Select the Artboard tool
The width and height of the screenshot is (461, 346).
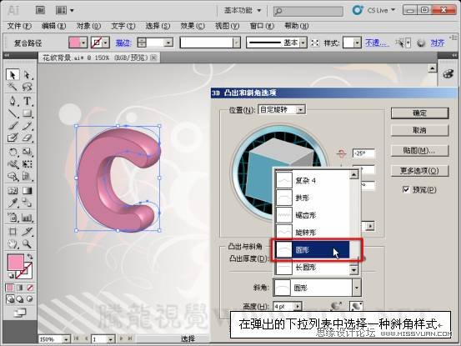pos(13,232)
